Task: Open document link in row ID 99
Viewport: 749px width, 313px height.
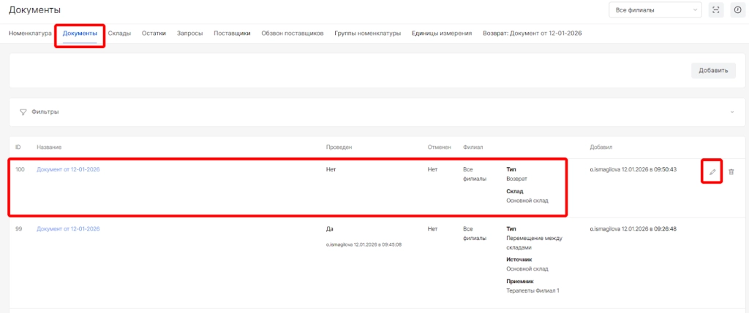Action: [x=68, y=228]
